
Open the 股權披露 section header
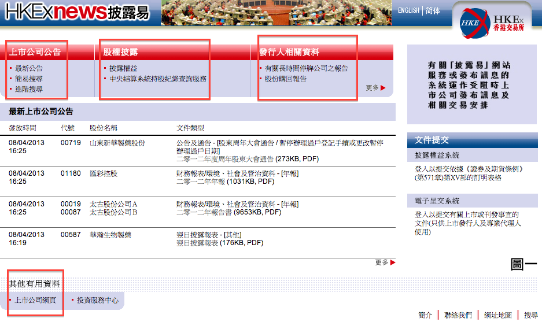120,52
